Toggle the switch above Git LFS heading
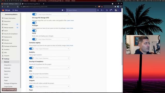 tap(34, 14)
